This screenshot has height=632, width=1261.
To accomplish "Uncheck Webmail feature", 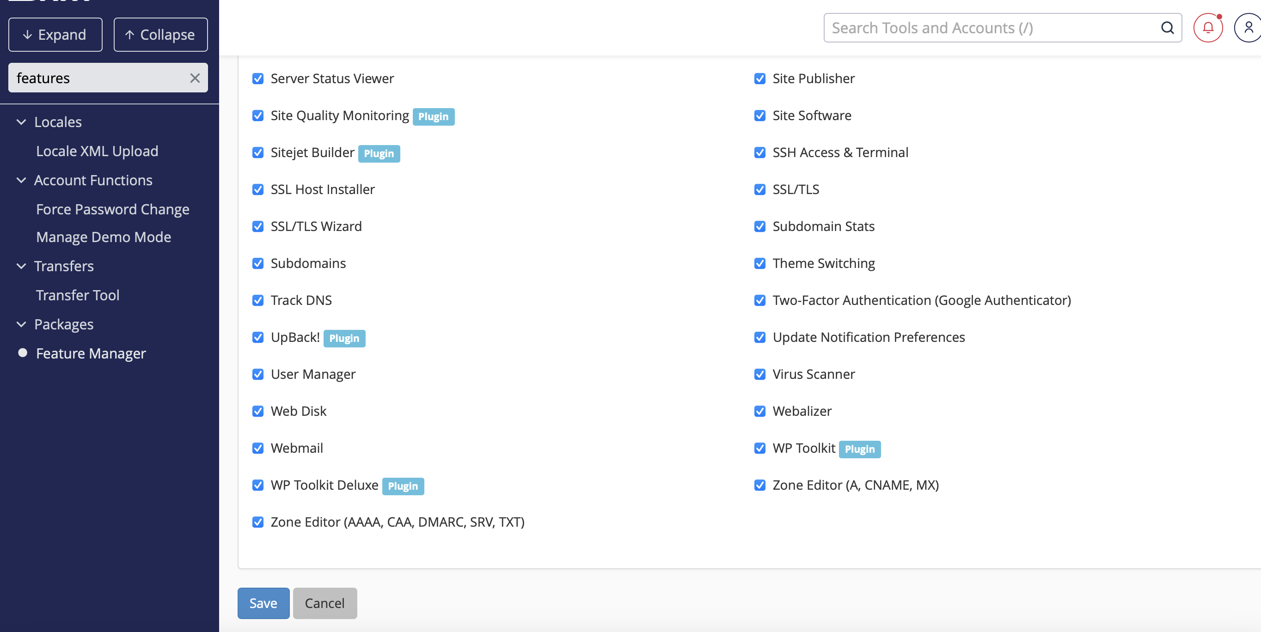I will coord(258,448).
